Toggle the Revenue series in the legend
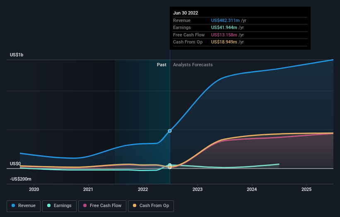 tap(24, 206)
